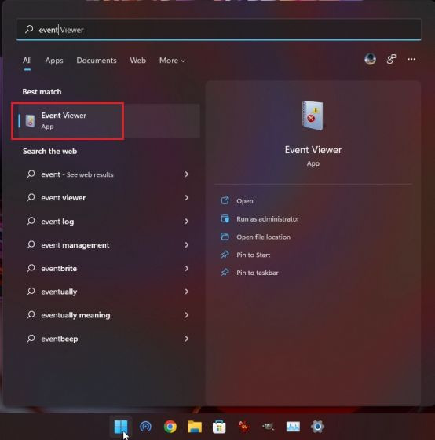Select the 'event viewer' web suggestion text

[63, 198]
